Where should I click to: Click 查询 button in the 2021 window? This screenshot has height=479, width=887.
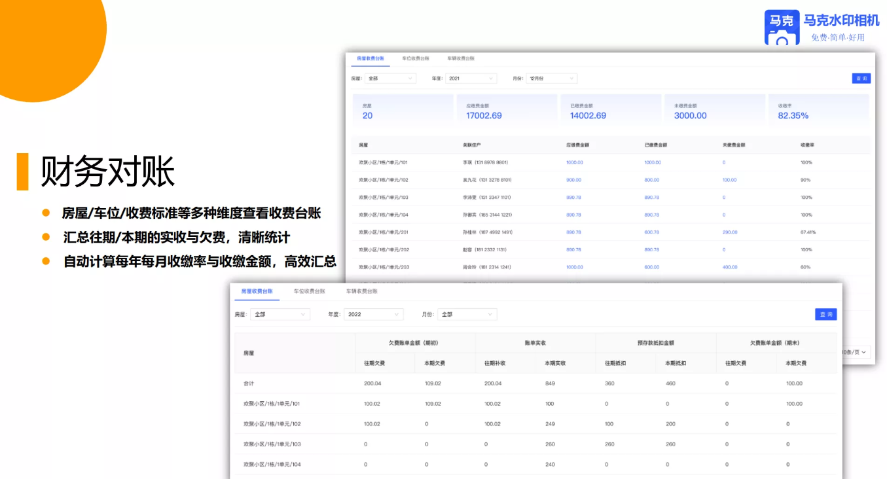pyautogui.click(x=861, y=79)
